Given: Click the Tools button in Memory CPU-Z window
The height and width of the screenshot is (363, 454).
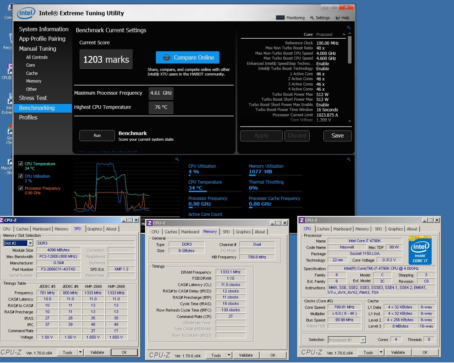Looking at the screenshot, I should (x=216, y=355).
